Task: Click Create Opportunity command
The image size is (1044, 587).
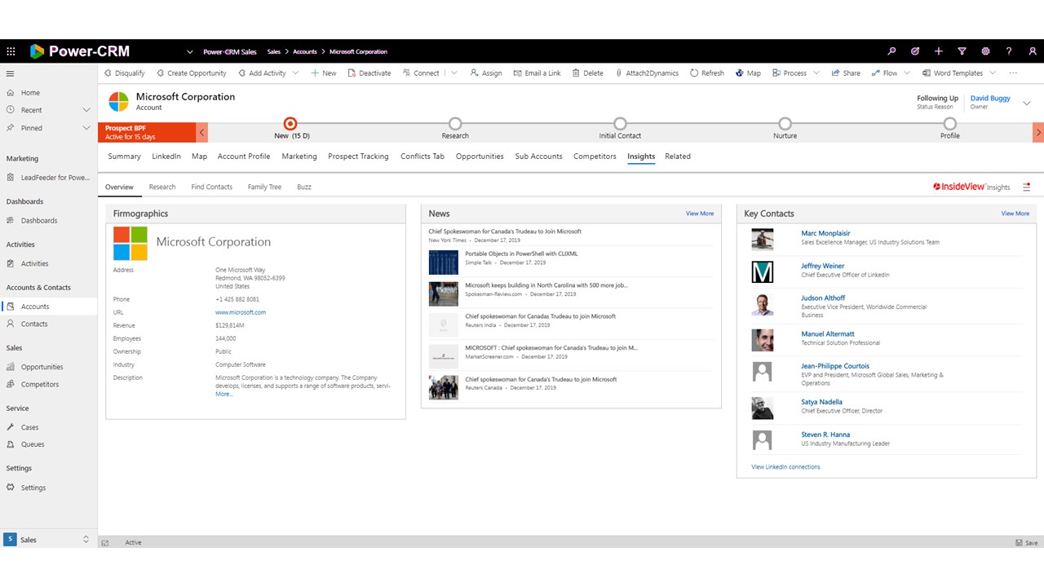Action: pyautogui.click(x=191, y=73)
